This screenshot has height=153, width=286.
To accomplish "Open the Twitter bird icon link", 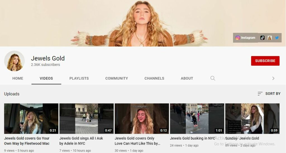I will [277, 38].
